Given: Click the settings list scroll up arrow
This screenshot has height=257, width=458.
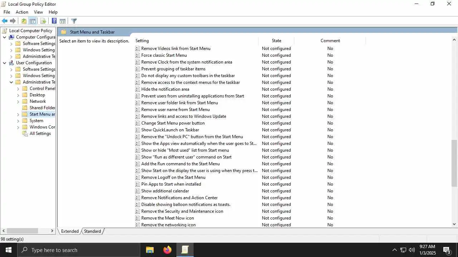Looking at the screenshot, I should 454,40.
